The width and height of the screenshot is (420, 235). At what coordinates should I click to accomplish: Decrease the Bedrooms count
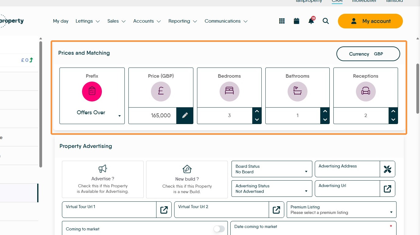pos(257,119)
